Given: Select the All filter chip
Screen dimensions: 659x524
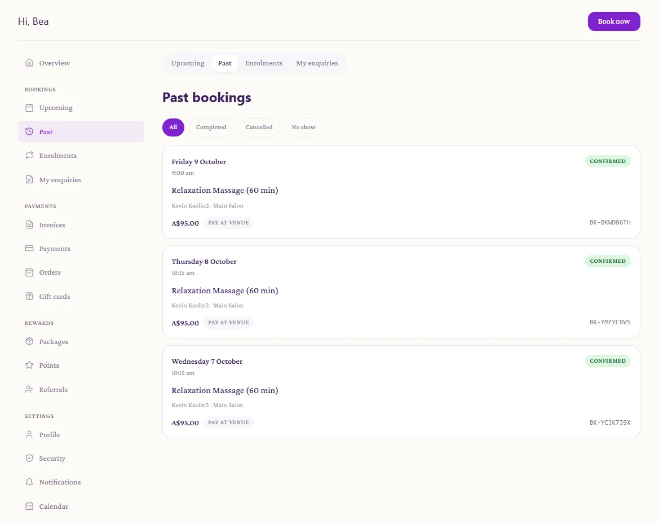Looking at the screenshot, I should [173, 127].
